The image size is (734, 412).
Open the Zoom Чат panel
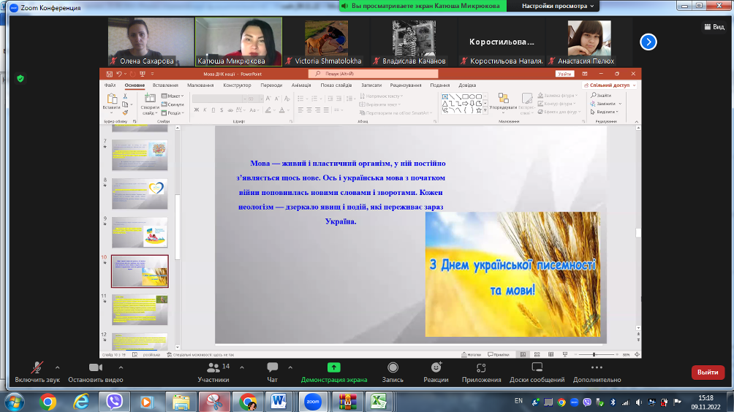(x=272, y=367)
